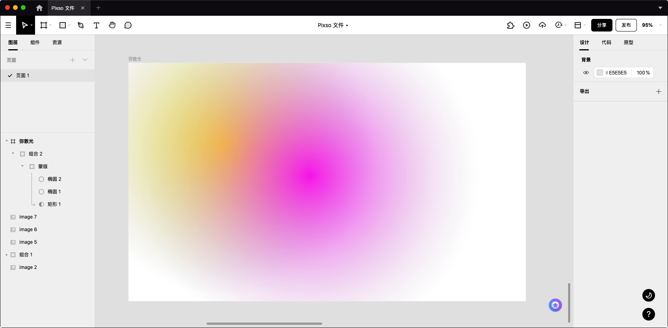Start prototype presentation play button
Screen dimensions: 668x328
pos(527,25)
